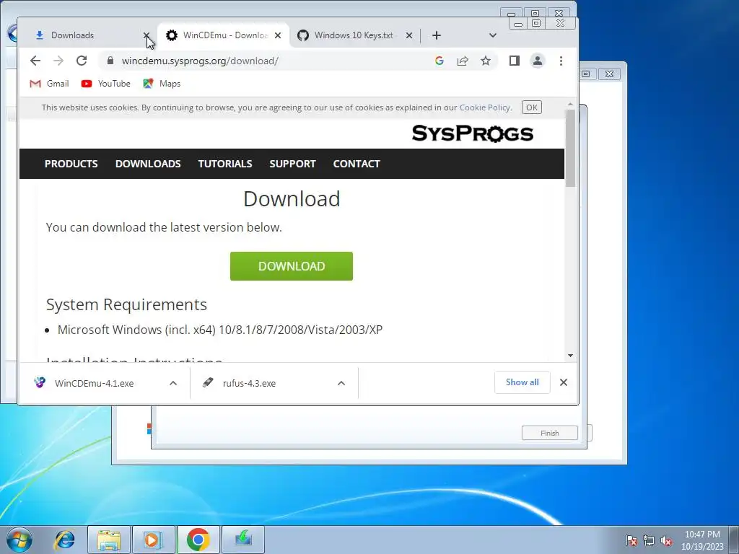This screenshot has width=739, height=554.
Task: Open Google icon in the address bar
Action: point(440,61)
